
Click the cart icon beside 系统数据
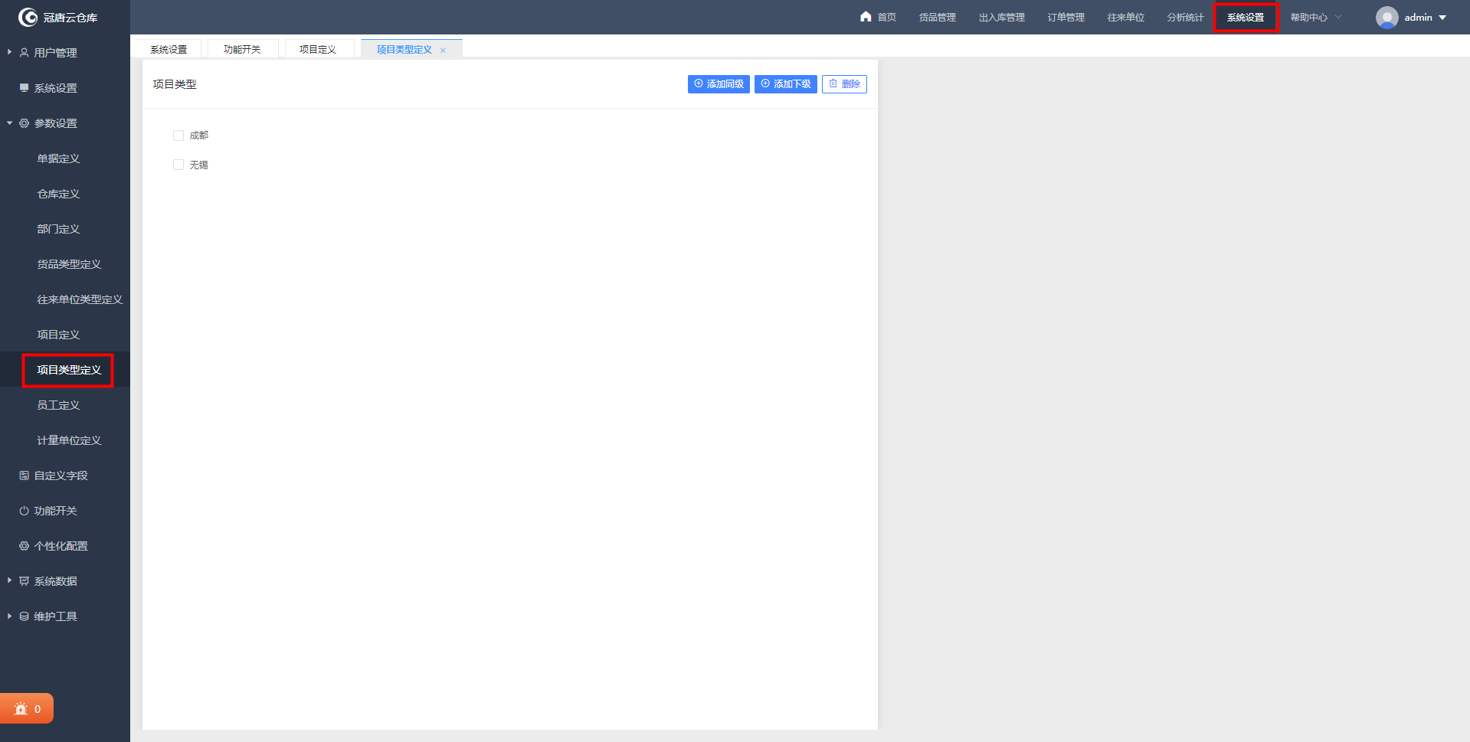(25, 581)
